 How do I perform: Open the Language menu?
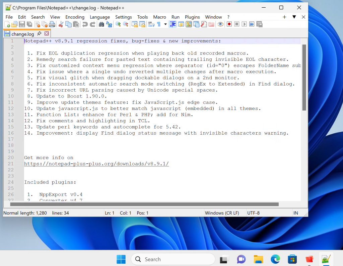click(100, 17)
